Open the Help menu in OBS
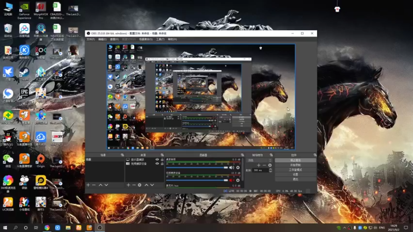The image size is (413, 232). 172,39
